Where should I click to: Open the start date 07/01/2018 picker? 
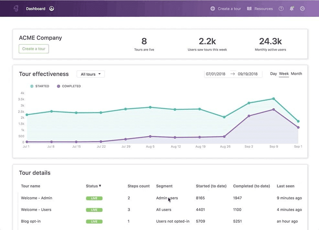pos(216,74)
